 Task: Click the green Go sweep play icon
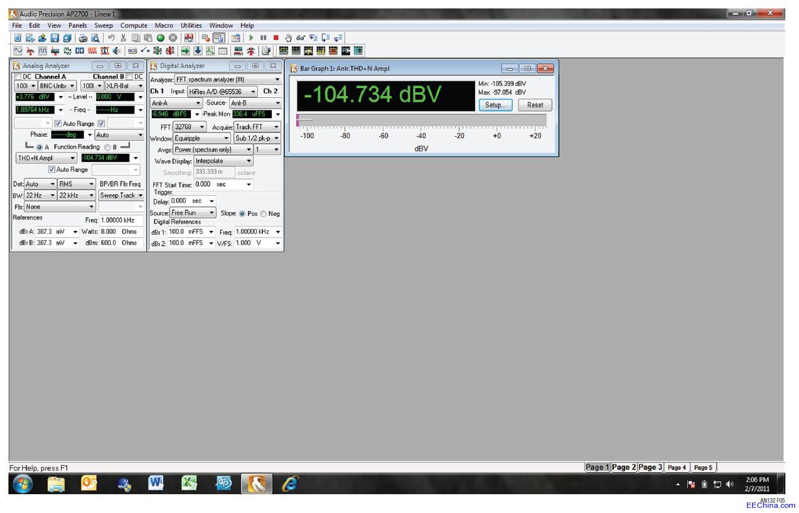[x=251, y=38]
